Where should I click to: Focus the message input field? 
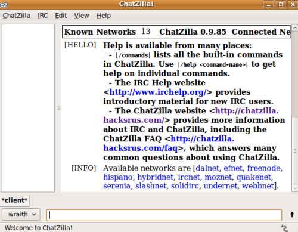164,215
